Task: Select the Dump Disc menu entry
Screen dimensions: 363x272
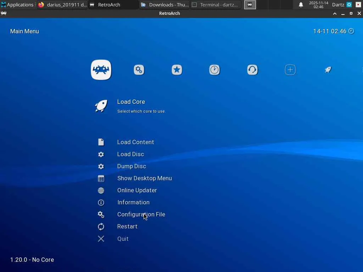Action: click(132, 166)
